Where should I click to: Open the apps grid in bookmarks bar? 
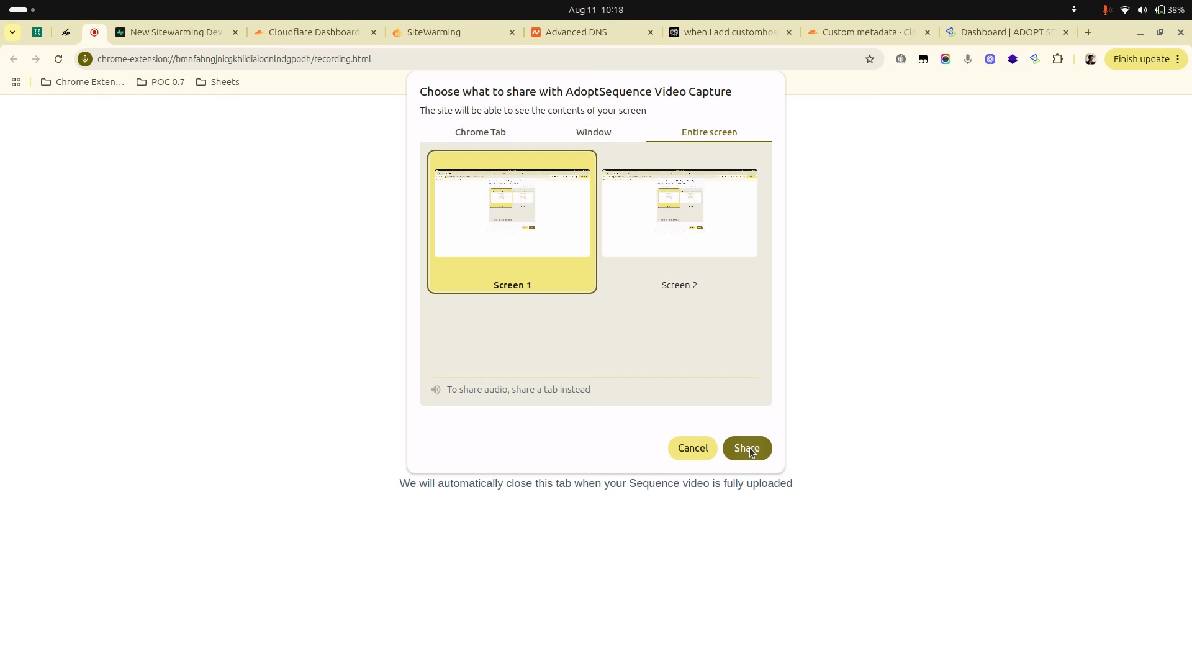coord(16,82)
